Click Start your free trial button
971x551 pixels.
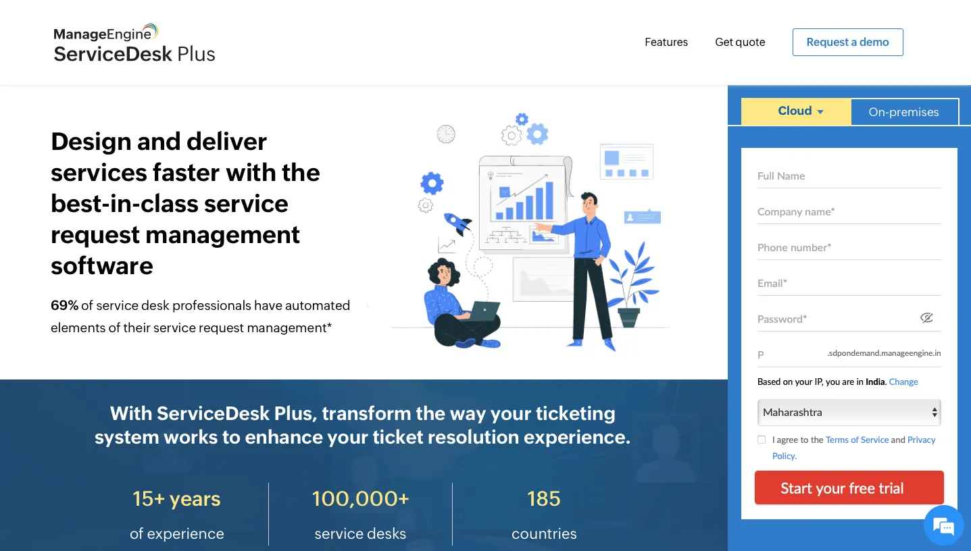tap(849, 488)
